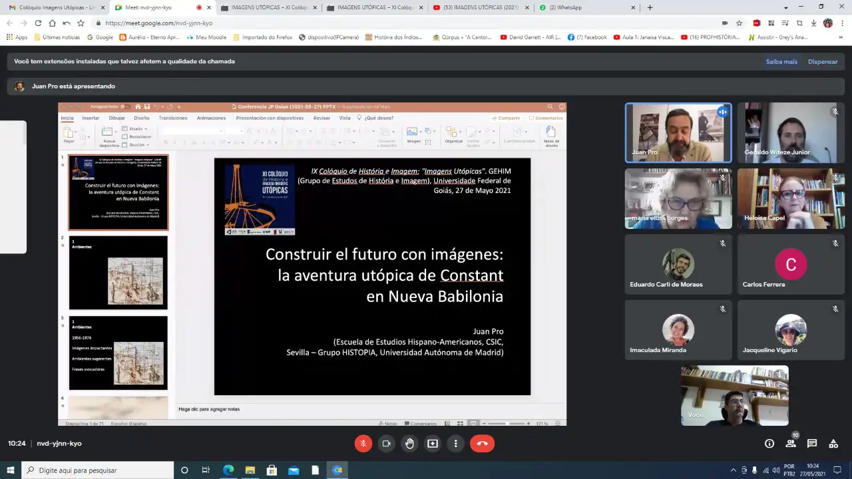Show hidden system tray icons
The width and height of the screenshot is (852, 479).
[733, 470]
